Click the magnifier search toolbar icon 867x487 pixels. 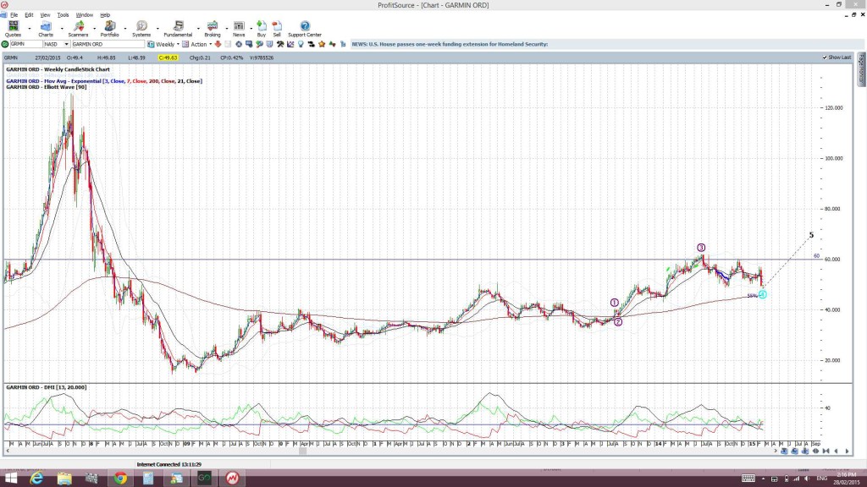pos(259,44)
